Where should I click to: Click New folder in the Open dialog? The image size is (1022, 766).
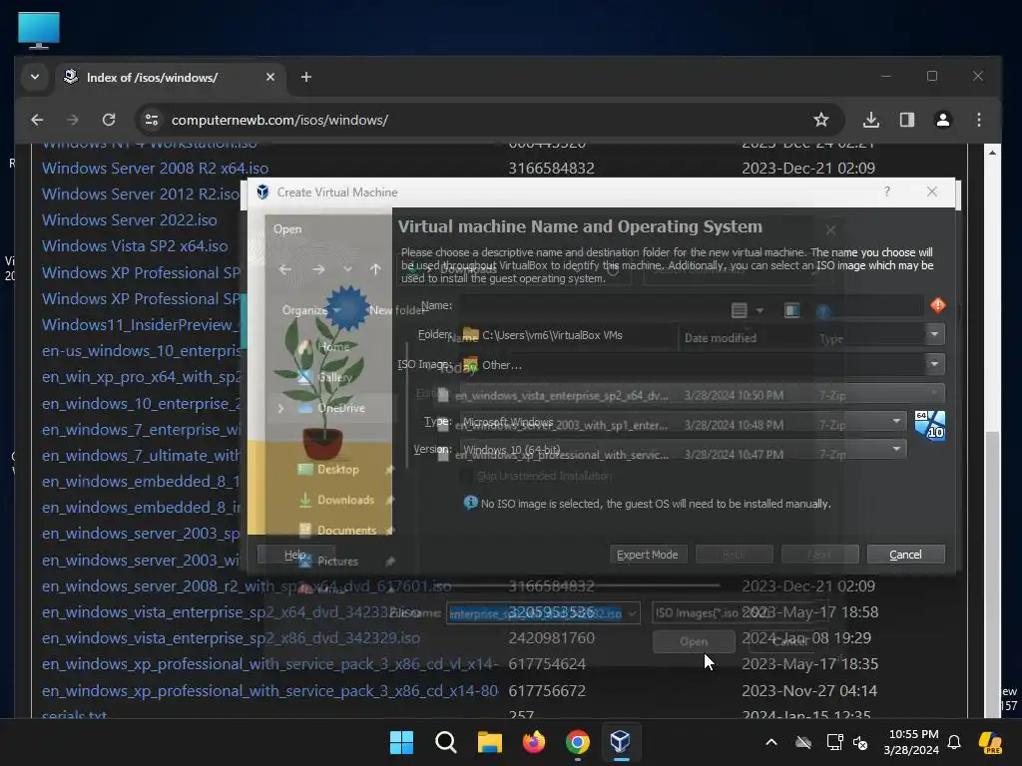point(396,310)
